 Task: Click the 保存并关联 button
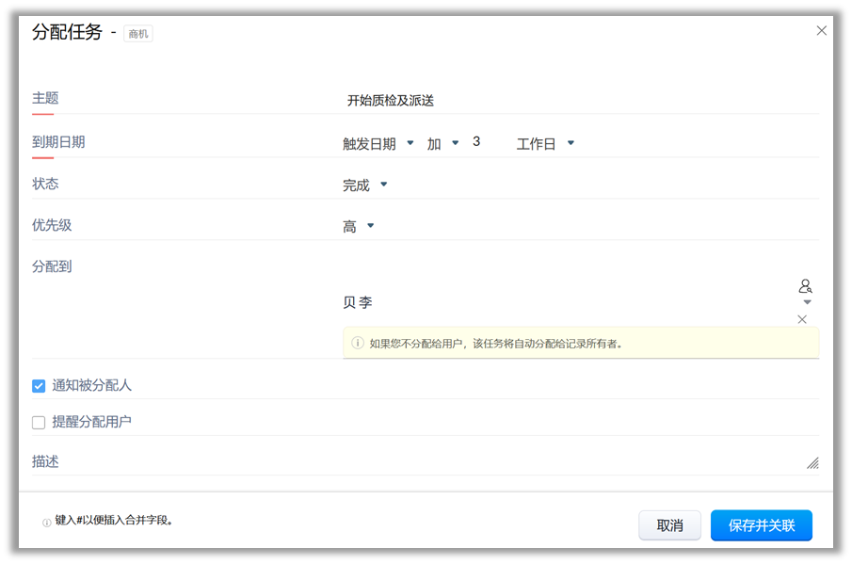coord(761,525)
